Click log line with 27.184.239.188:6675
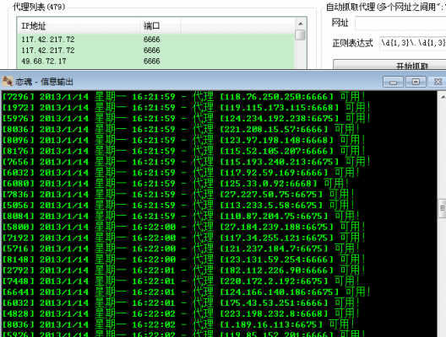The height and width of the screenshot is (337, 446). tap(184, 227)
